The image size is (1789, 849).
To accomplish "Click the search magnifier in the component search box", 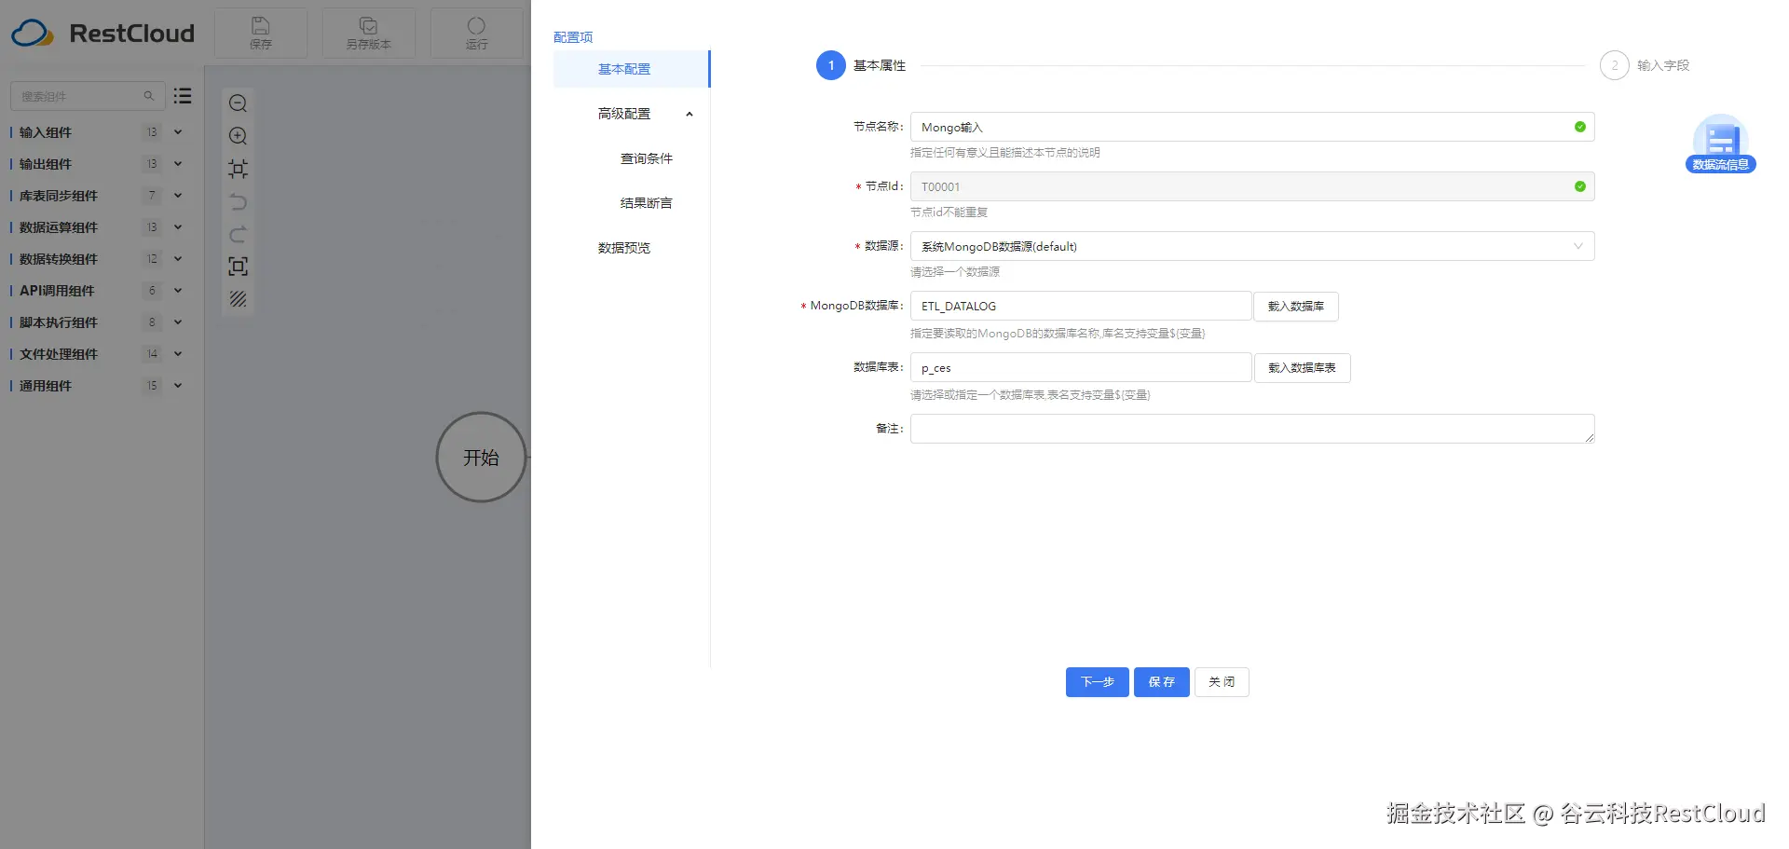I will click(148, 96).
